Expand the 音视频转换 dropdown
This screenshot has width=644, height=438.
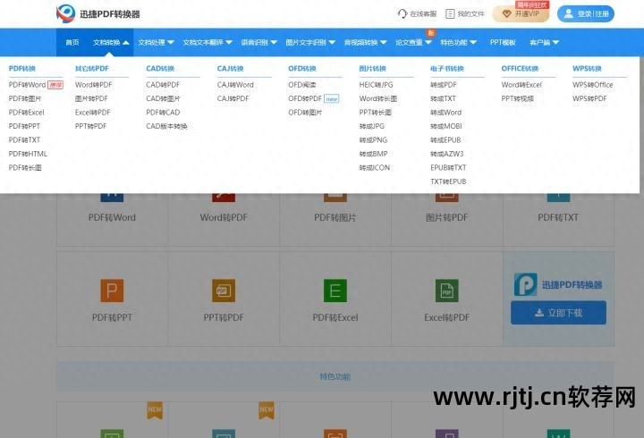coord(365,42)
